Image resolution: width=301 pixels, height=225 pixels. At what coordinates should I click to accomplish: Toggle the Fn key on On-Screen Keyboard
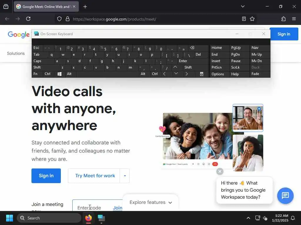point(37,74)
